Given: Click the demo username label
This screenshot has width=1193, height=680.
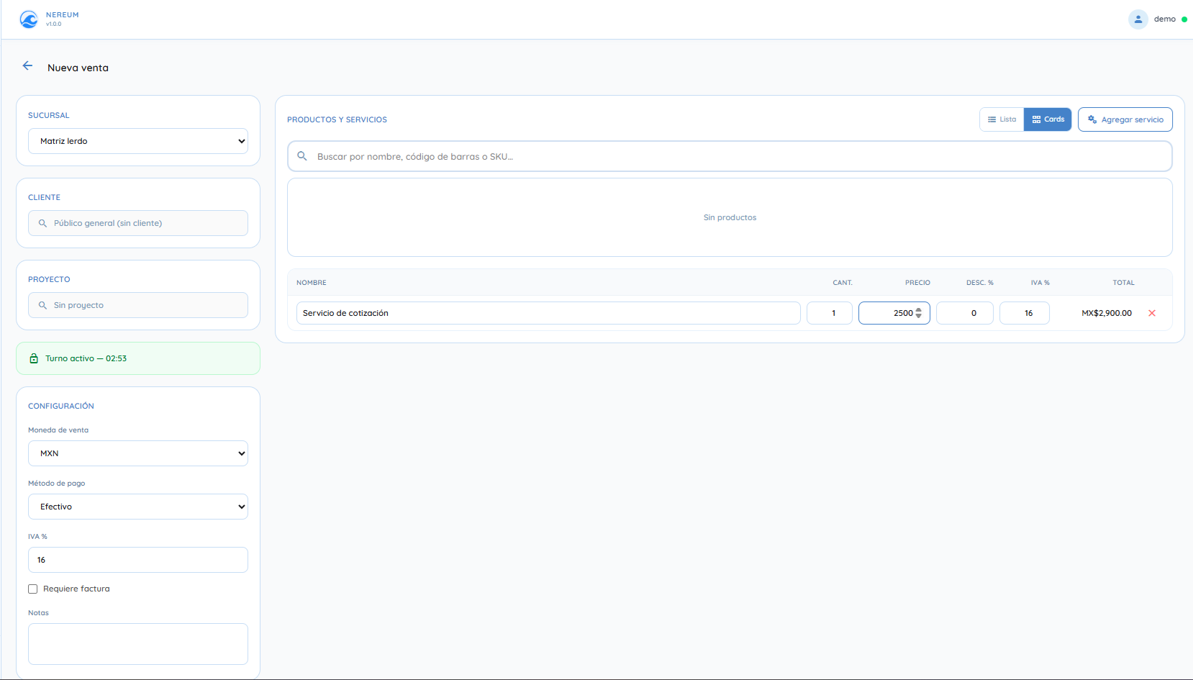Looking at the screenshot, I should point(1165,19).
